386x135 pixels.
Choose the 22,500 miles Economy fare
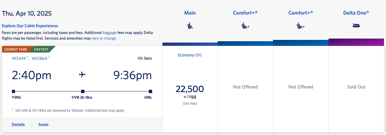pyautogui.click(x=190, y=89)
